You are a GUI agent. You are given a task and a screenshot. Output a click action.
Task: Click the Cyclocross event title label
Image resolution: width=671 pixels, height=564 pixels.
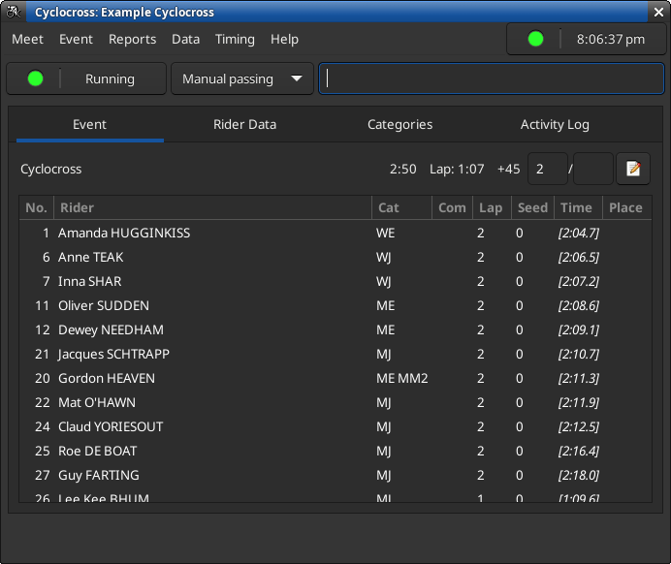click(51, 169)
